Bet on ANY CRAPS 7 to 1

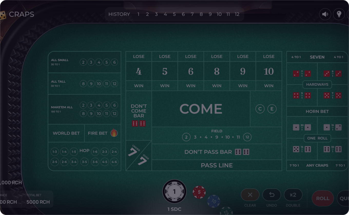317,165
